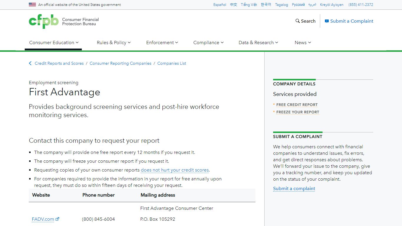The height and width of the screenshot is (226, 402).
Task: Expand the Enforcement menu
Action: 162,42
